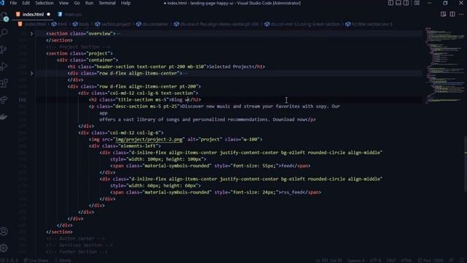Viewport: 467px width, 263px height.
Task: Open the Accounts menu icon
Action: (4, 231)
